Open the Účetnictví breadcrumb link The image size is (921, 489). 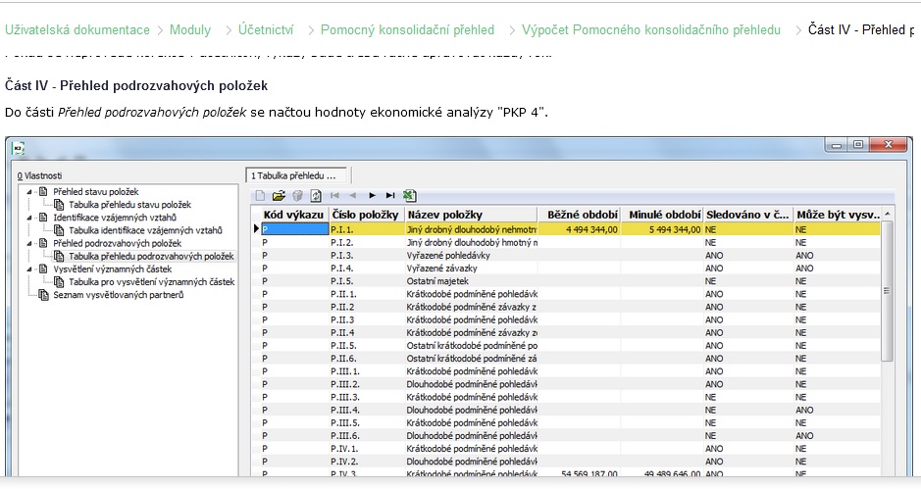click(266, 30)
